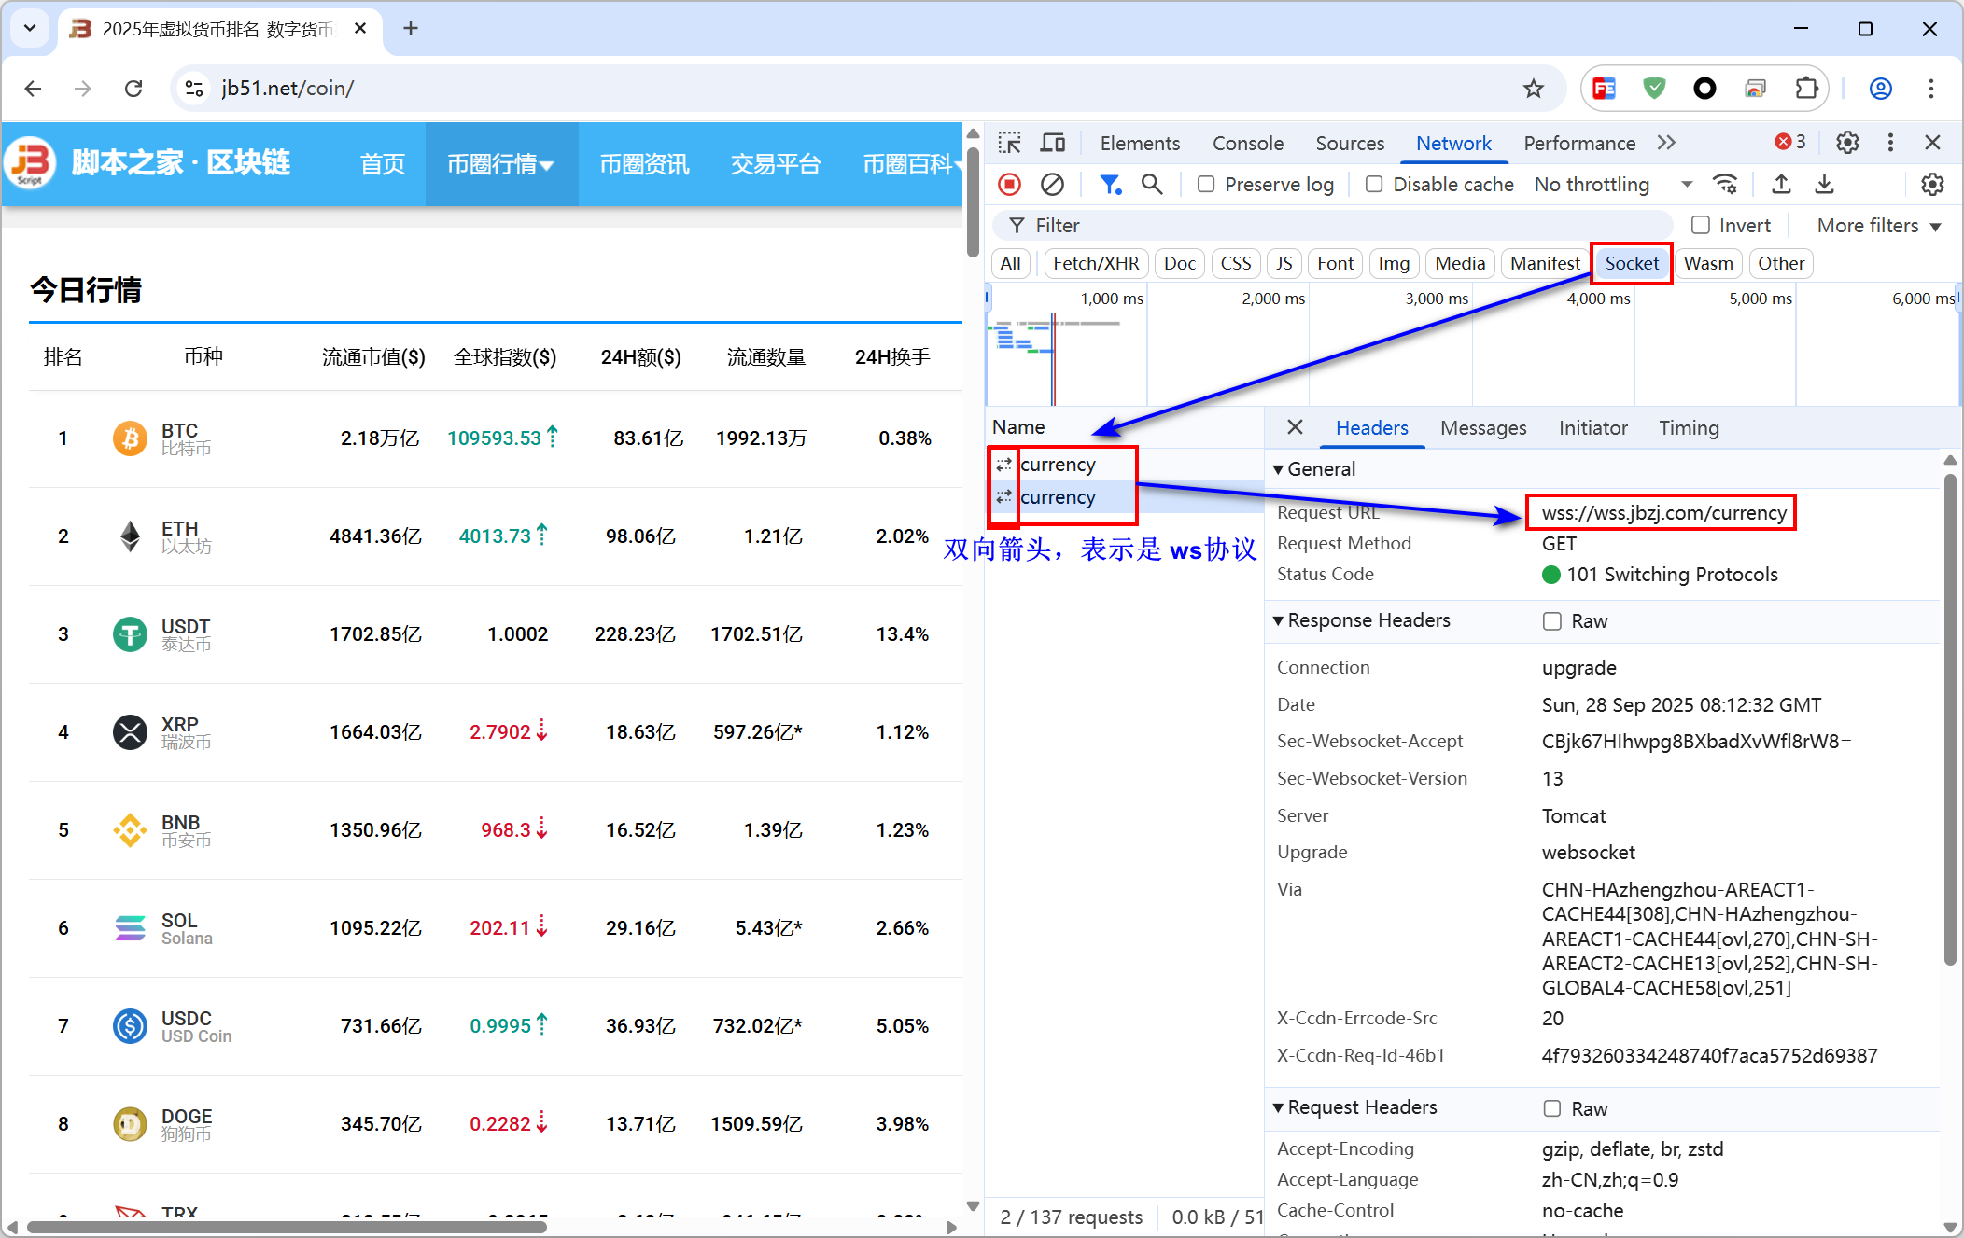Open the DevTools network search magnifier
The height and width of the screenshot is (1238, 1964).
click(1152, 185)
